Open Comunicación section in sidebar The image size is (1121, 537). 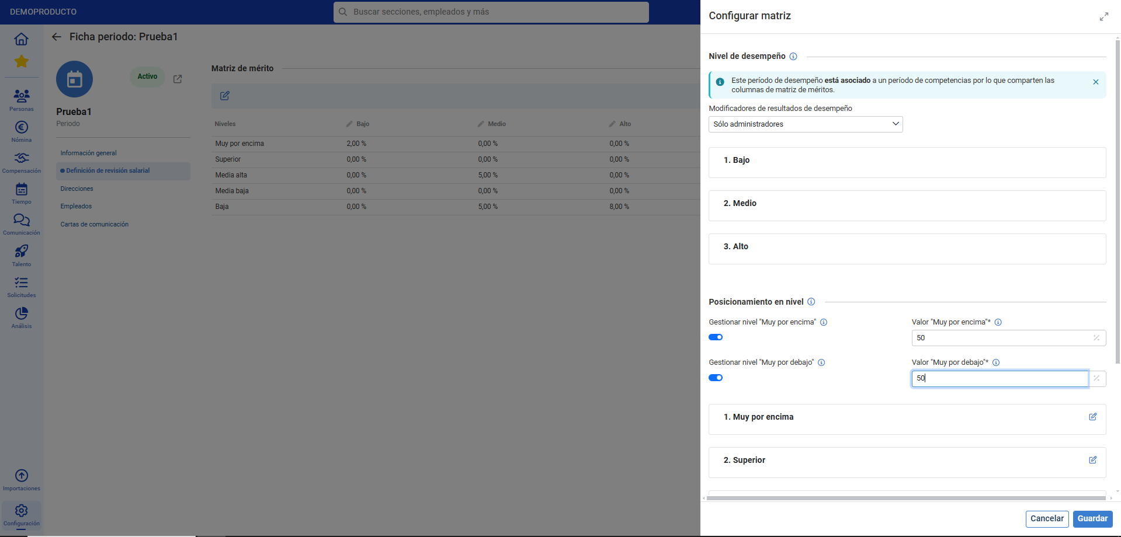pos(22,224)
